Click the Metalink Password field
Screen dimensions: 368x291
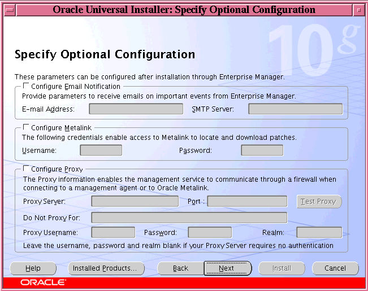tap(262, 150)
